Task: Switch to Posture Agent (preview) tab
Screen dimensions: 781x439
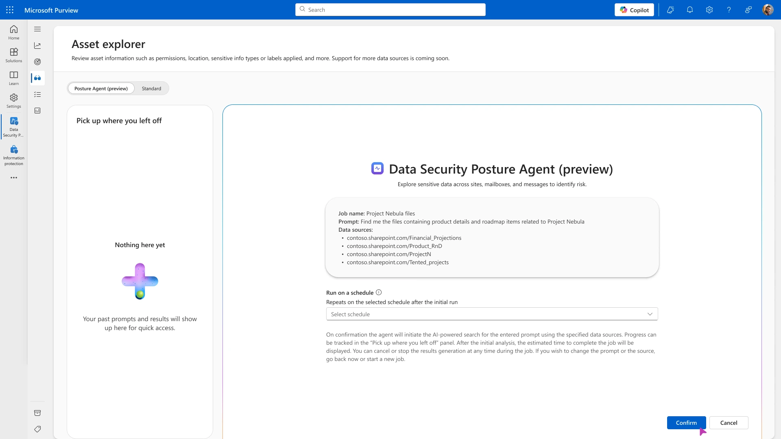Action: 101,88
